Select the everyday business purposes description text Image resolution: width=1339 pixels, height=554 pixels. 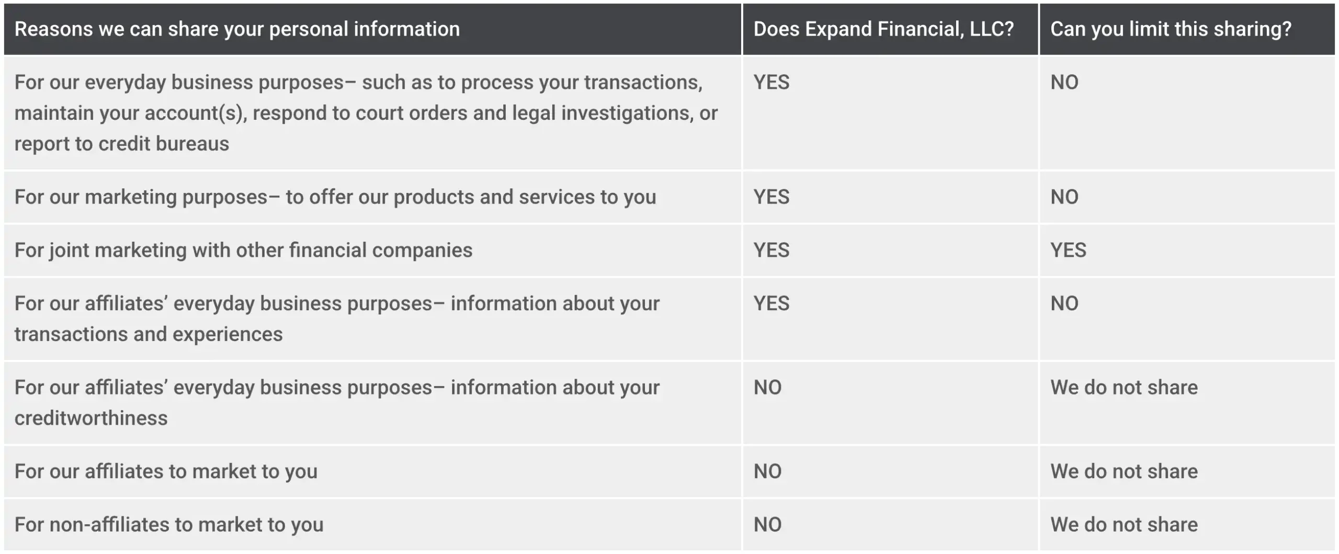click(365, 113)
